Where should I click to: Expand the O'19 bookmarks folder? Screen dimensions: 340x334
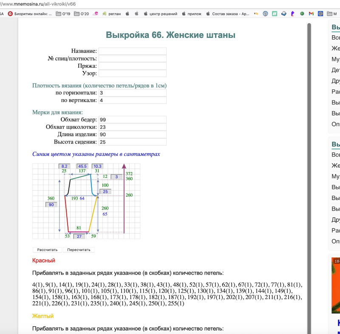pos(63,14)
